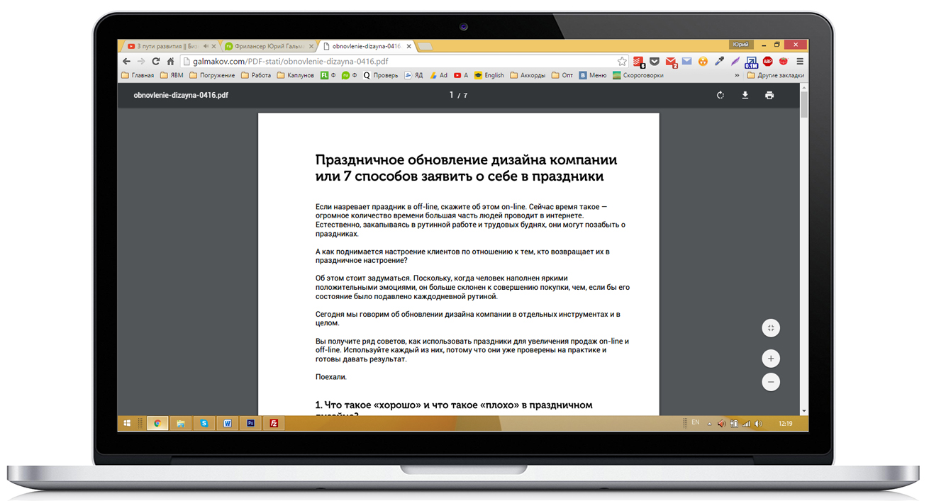Open the browser home page
The image size is (929, 501).
(x=170, y=62)
